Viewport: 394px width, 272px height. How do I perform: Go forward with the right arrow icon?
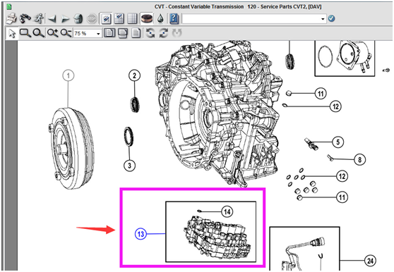(x=65, y=18)
